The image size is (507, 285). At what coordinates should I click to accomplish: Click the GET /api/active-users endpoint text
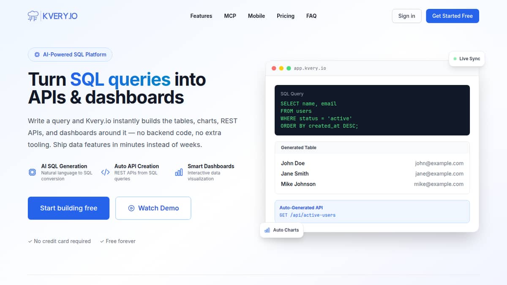click(308, 215)
